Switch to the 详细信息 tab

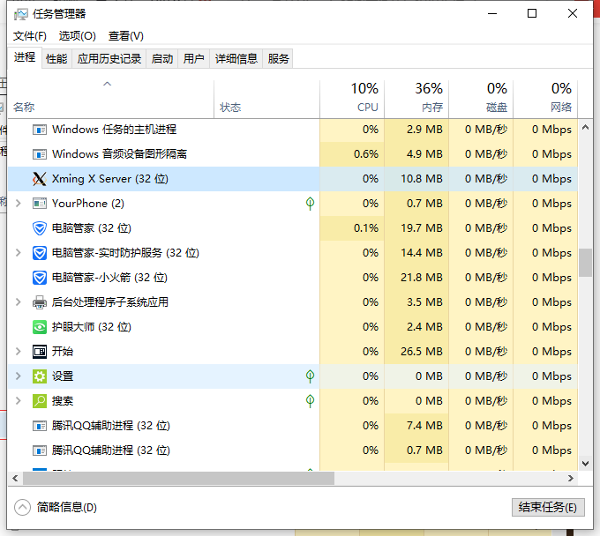pyautogui.click(x=236, y=59)
